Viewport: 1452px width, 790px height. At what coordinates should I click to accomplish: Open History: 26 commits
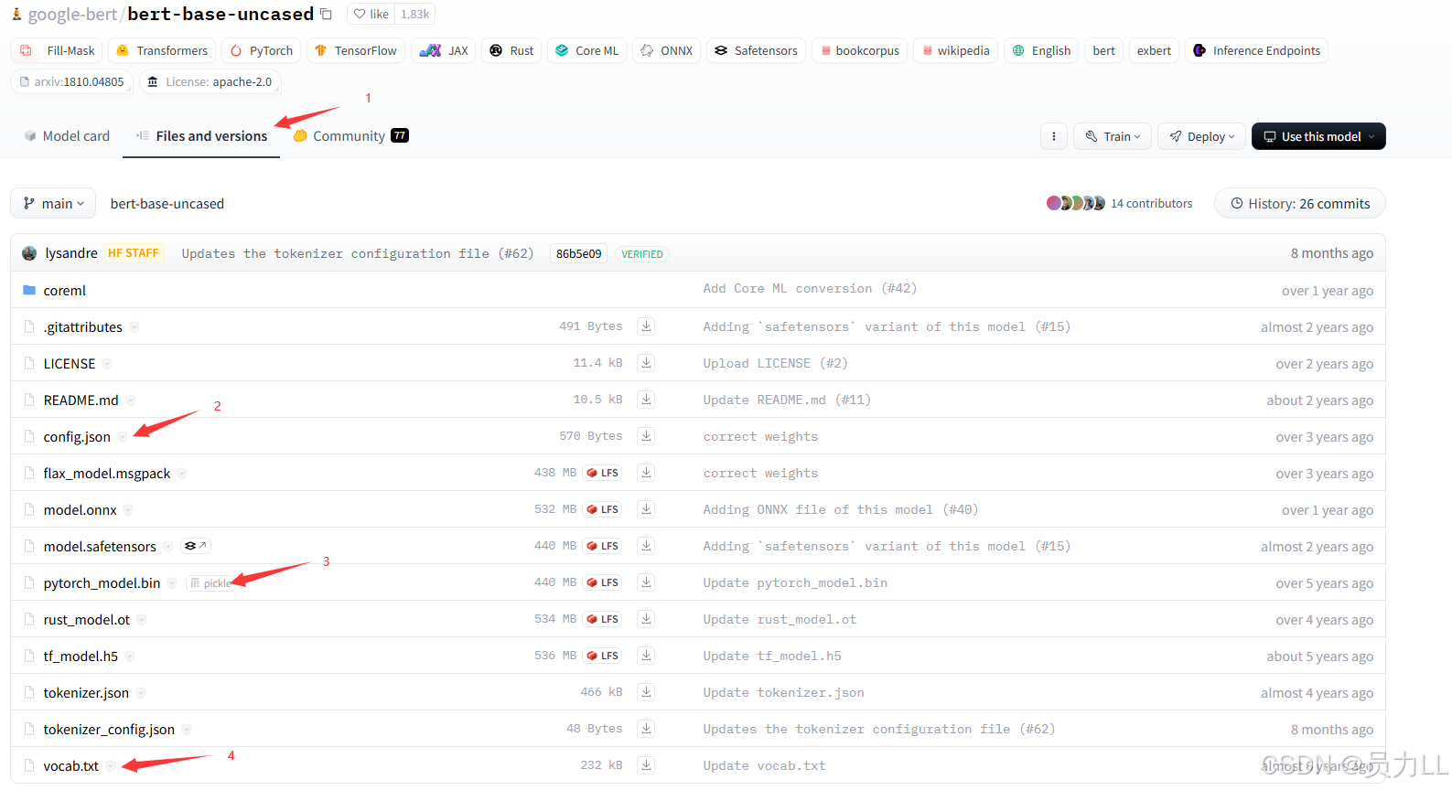[x=1300, y=203]
